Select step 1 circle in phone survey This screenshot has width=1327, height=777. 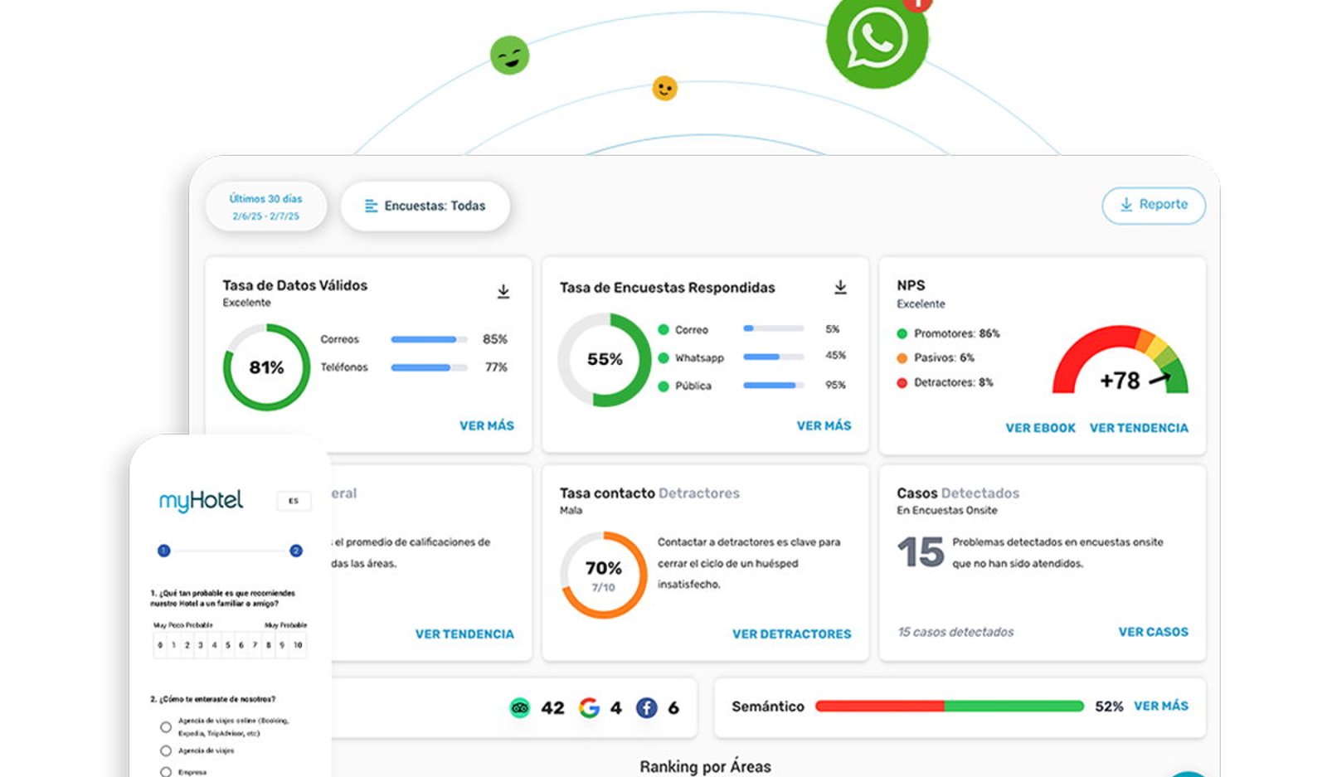coord(163,551)
